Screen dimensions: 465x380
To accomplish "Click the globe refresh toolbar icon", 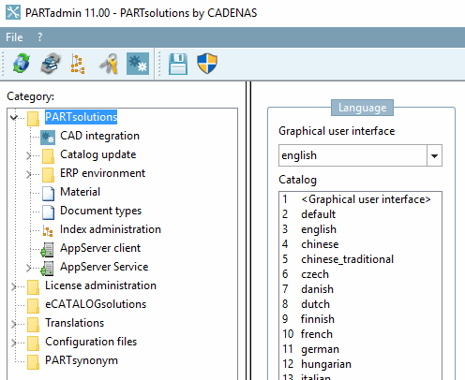I will coord(22,64).
